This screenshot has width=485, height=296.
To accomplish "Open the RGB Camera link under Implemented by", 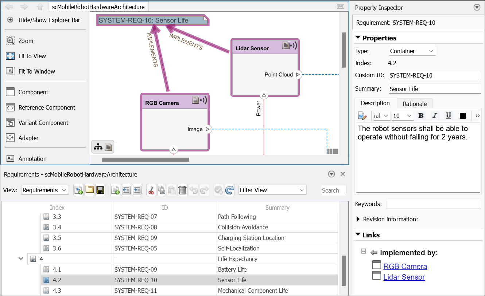I will [x=405, y=266].
